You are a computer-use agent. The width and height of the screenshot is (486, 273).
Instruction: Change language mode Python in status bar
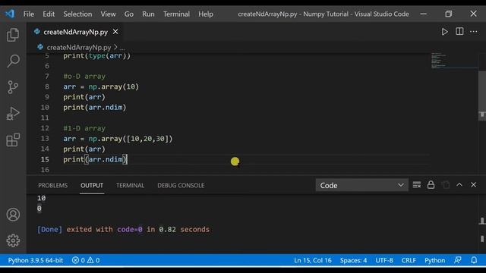pyautogui.click(x=434, y=260)
